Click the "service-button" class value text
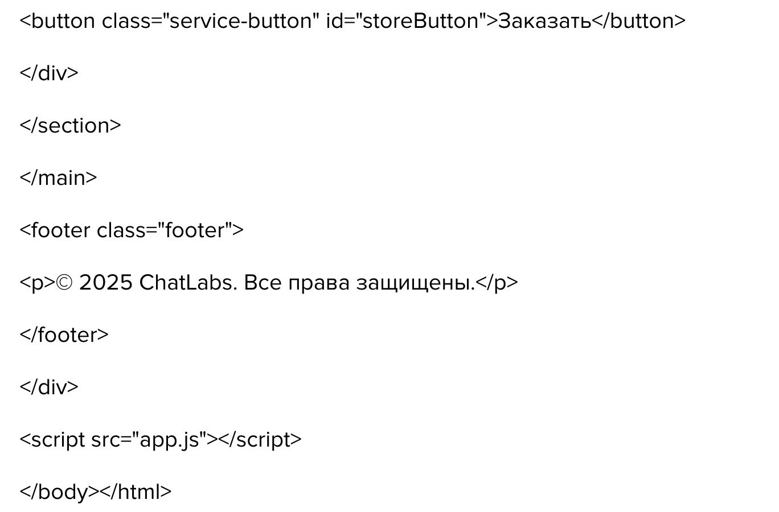This screenshot has height=512, width=779. [x=241, y=21]
